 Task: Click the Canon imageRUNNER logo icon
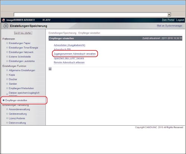click(x=4, y=20)
